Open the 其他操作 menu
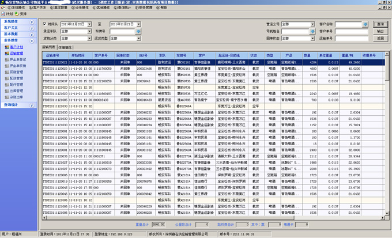This screenshot has height=238, width=392. 101,7
